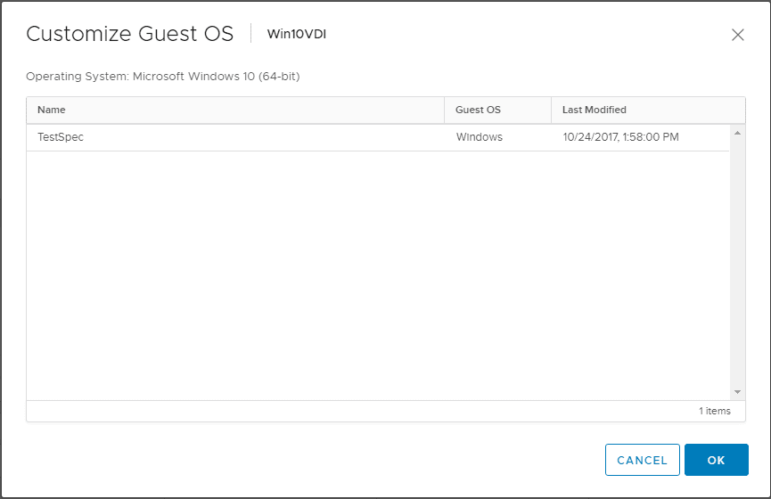Image resolution: width=771 pixels, height=499 pixels.
Task: Click divider between Guest OS and Last Modified
Action: [551, 110]
